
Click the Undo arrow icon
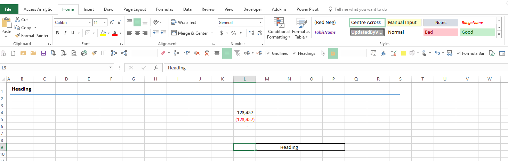tap(437, 53)
